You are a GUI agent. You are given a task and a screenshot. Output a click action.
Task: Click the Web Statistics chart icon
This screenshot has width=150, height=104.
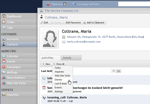click(x=4, y=77)
